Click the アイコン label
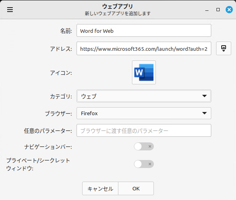The image size is (236, 200). 61,73
